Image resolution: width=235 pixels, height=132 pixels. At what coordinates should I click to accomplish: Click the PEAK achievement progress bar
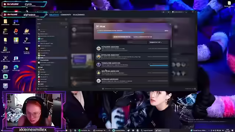click(133, 33)
